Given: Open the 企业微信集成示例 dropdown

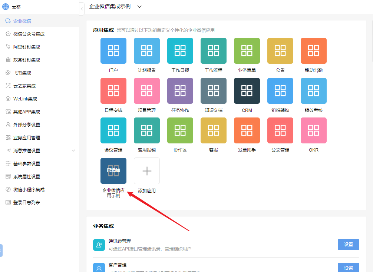Looking at the screenshot, I should click(x=115, y=7).
